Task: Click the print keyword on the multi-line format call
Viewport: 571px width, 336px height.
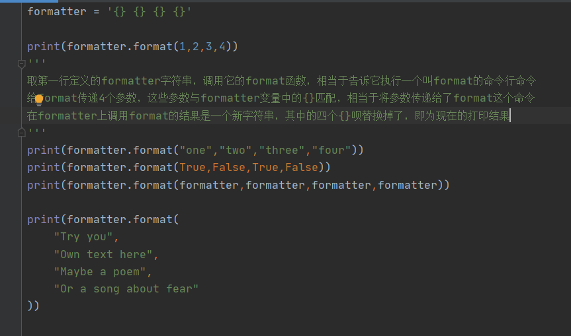Action: coord(43,219)
